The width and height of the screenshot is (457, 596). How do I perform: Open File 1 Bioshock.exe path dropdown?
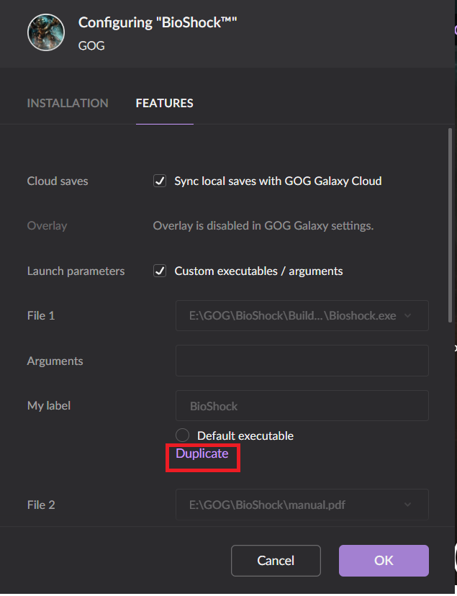coord(302,315)
